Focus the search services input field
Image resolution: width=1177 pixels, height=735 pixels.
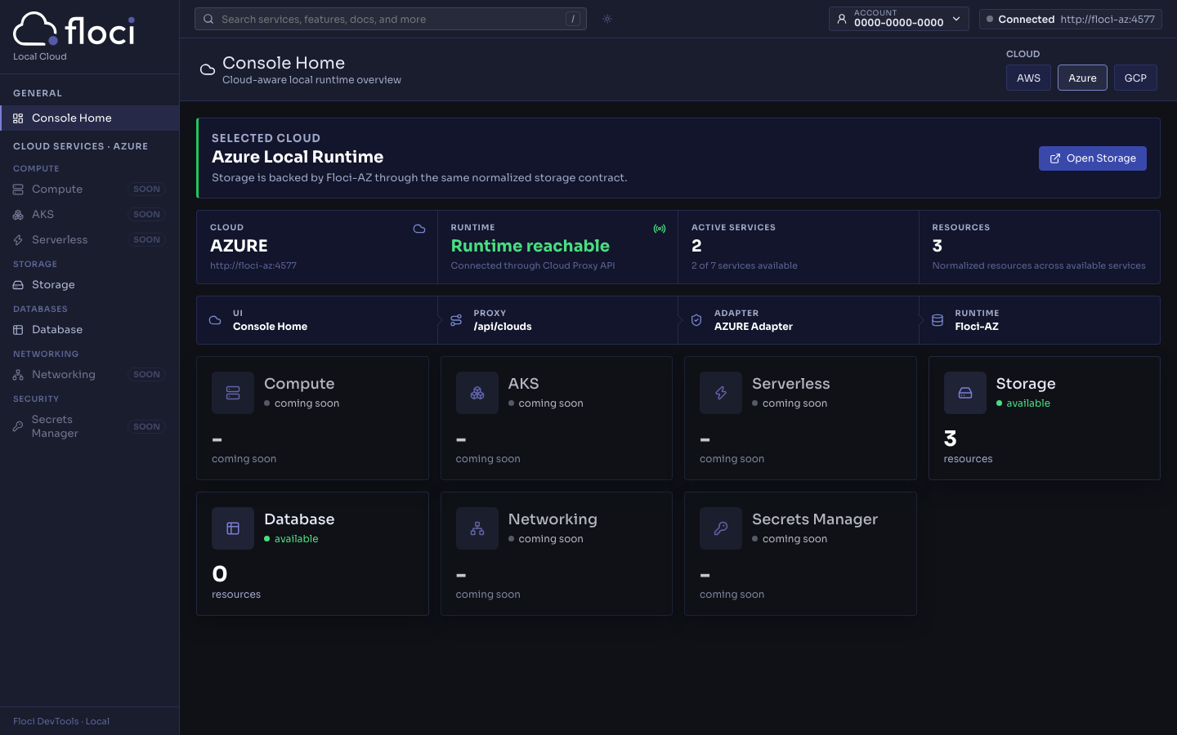coord(391,19)
